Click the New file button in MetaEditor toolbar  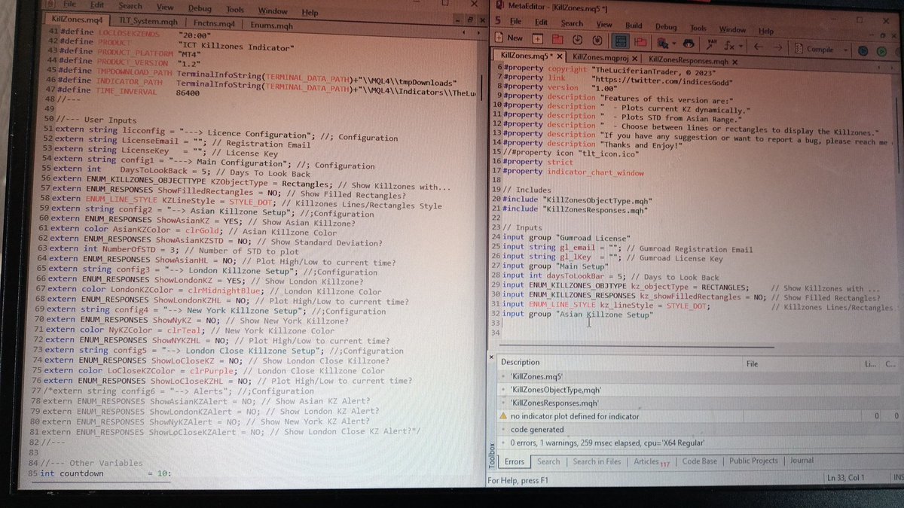click(x=508, y=38)
